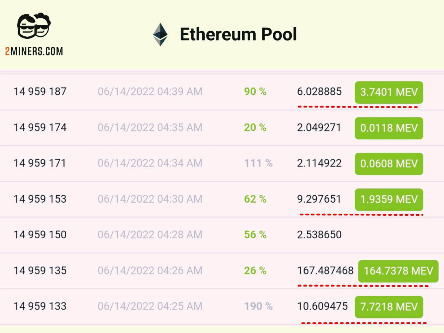Open block number 14 959 174
This screenshot has height=333, width=444.
tap(40, 127)
